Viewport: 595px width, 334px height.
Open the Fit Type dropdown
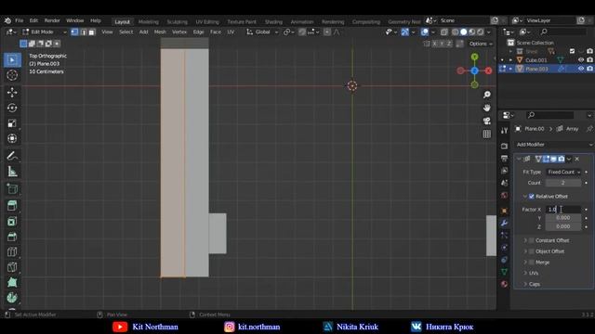point(563,172)
